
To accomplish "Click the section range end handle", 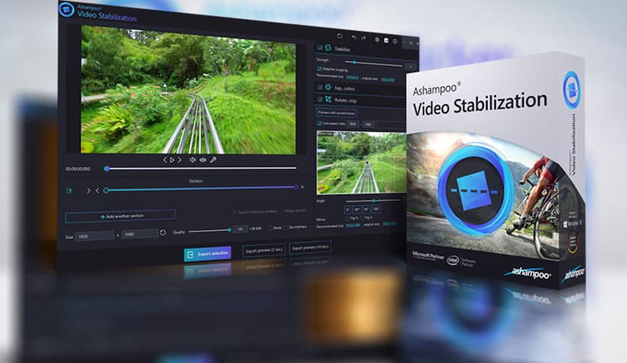I will click(x=296, y=187).
